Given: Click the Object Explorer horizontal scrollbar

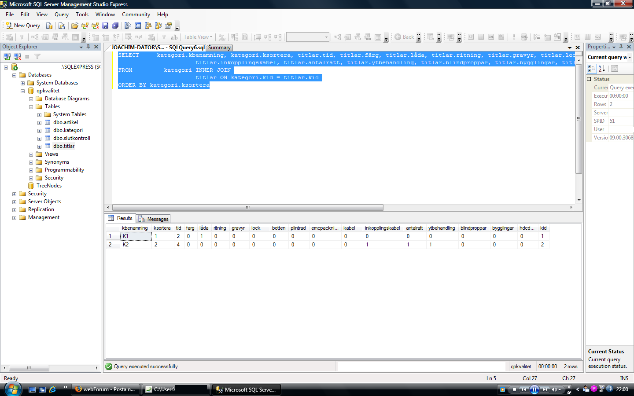Looking at the screenshot, I should click(x=29, y=368).
